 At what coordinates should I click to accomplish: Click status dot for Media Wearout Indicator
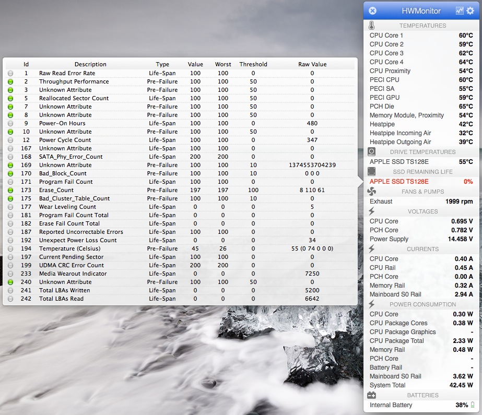[10, 274]
